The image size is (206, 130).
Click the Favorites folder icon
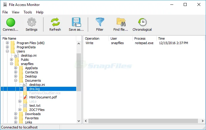pyautogui.click(x=21, y=118)
